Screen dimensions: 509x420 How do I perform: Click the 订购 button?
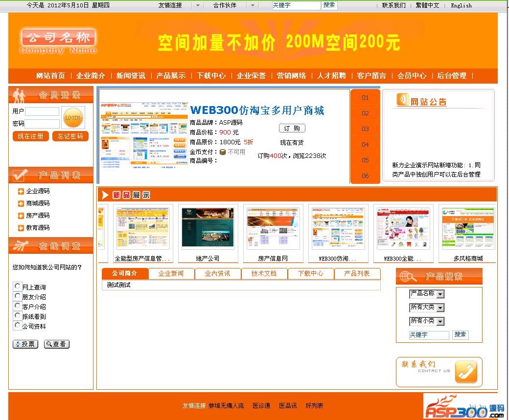click(292, 129)
